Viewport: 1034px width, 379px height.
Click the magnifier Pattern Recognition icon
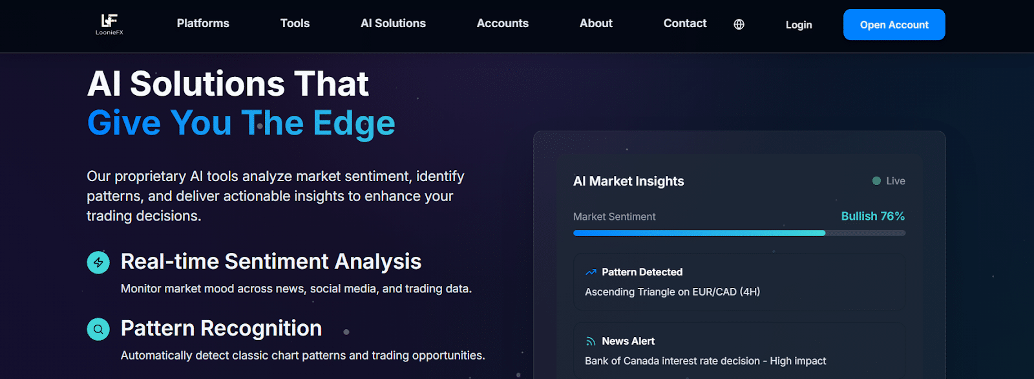click(x=98, y=329)
